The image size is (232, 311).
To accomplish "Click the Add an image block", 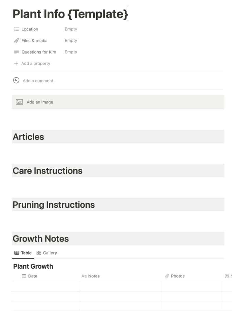I will pyautogui.click(x=118, y=102).
